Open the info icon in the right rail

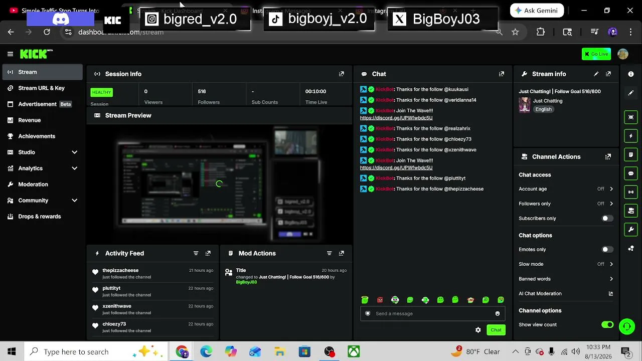click(x=631, y=74)
